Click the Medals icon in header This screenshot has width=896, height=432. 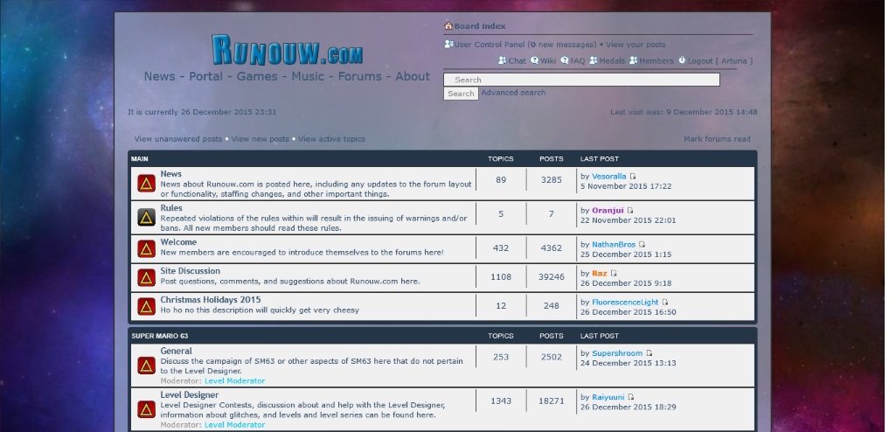point(594,61)
